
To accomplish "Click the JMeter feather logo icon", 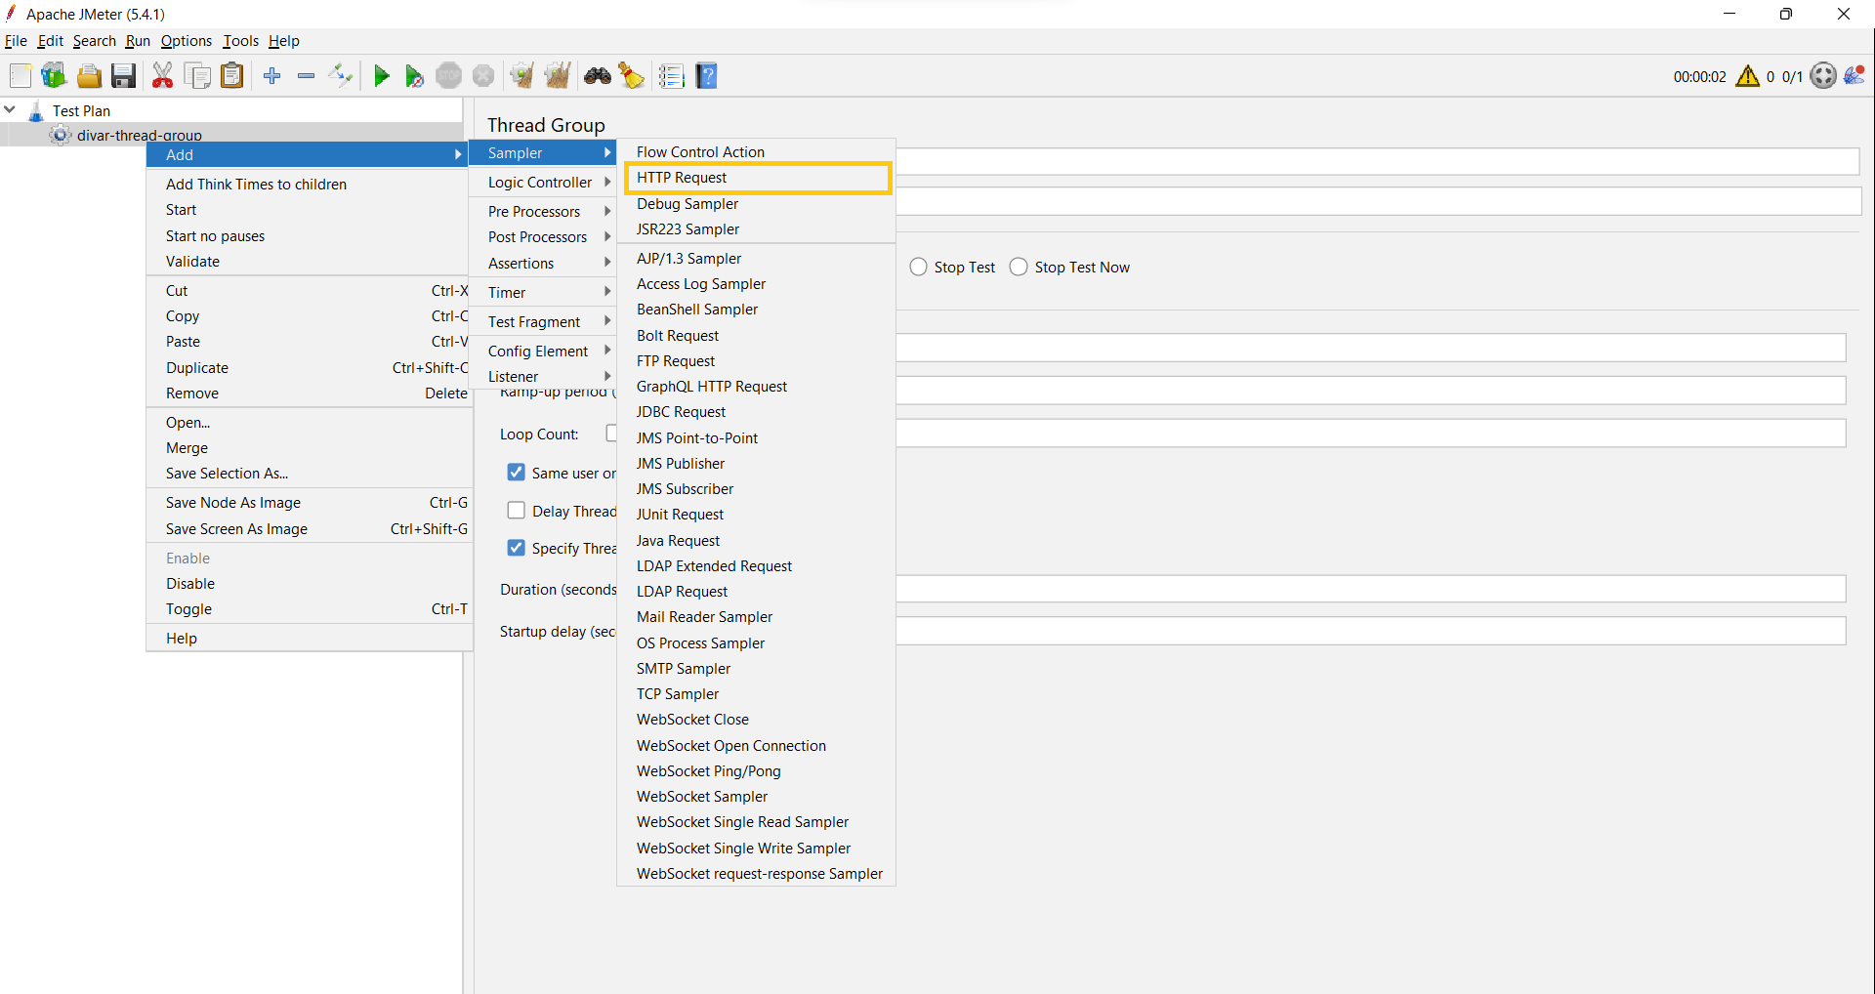I will coord(1854,75).
